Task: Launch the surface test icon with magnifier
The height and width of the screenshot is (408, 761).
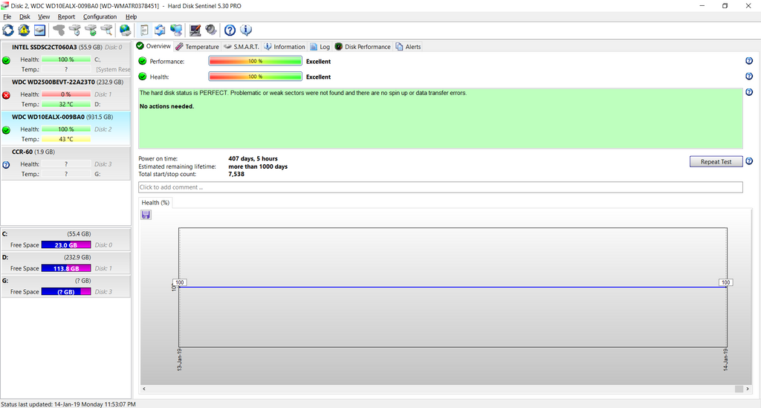Action: 107,30
